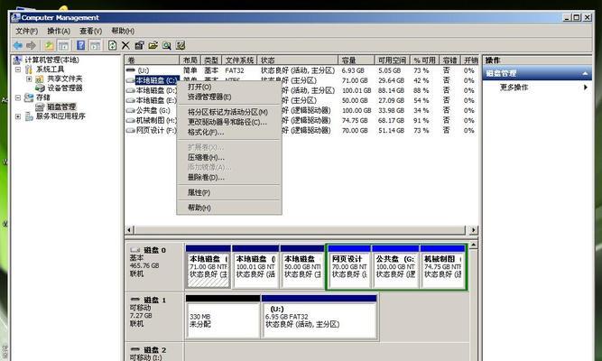Sort by the % 可用 column header

click(424, 60)
